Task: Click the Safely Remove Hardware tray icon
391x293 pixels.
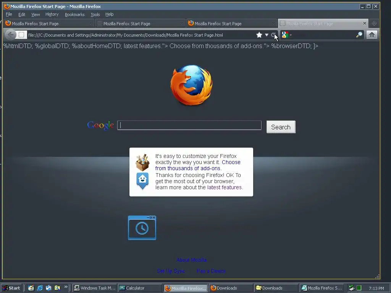Action: (352, 288)
